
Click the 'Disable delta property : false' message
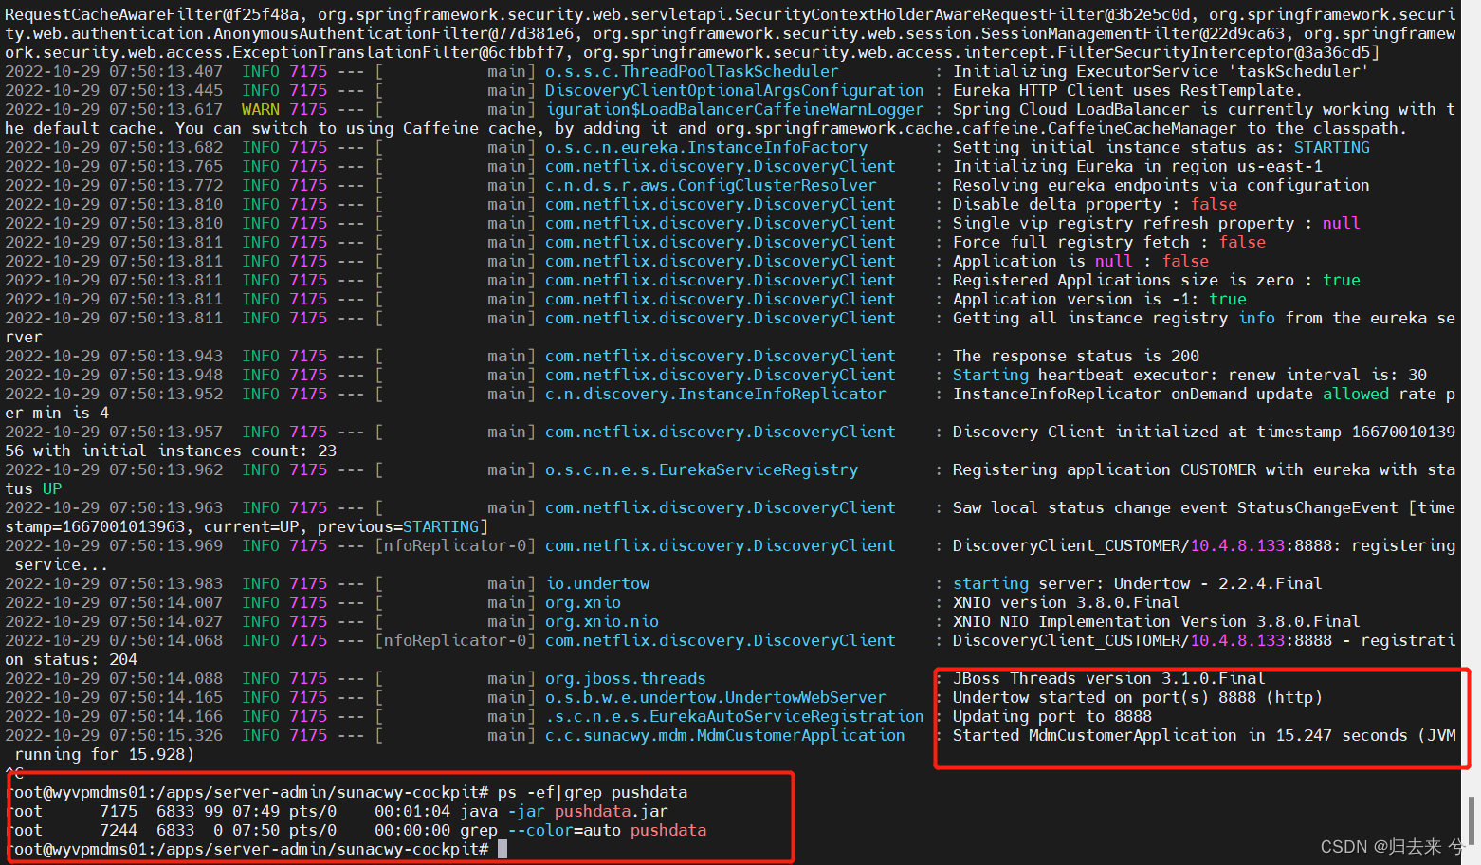(1095, 205)
